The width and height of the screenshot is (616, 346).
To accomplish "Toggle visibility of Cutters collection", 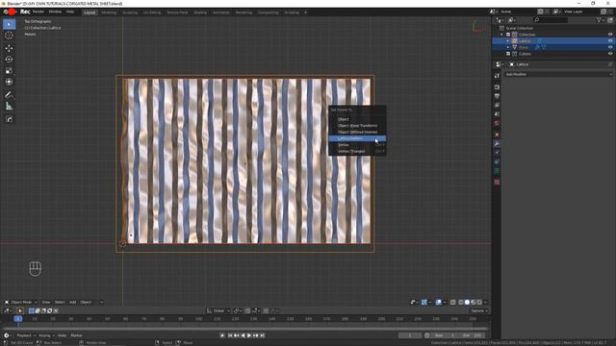I will tap(610, 54).
